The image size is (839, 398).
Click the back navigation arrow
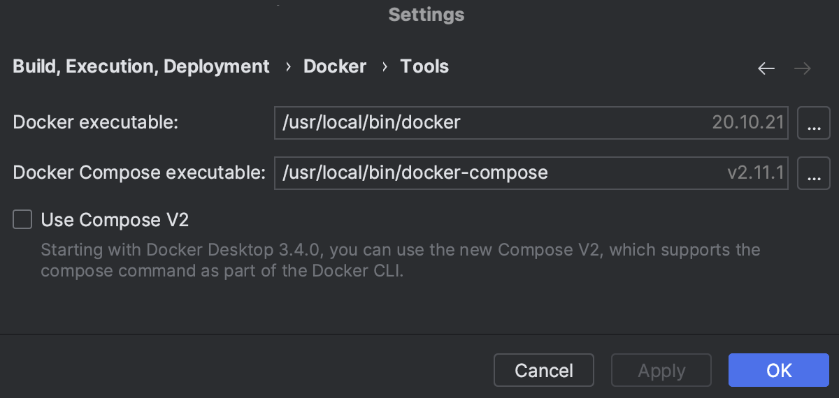[766, 68]
